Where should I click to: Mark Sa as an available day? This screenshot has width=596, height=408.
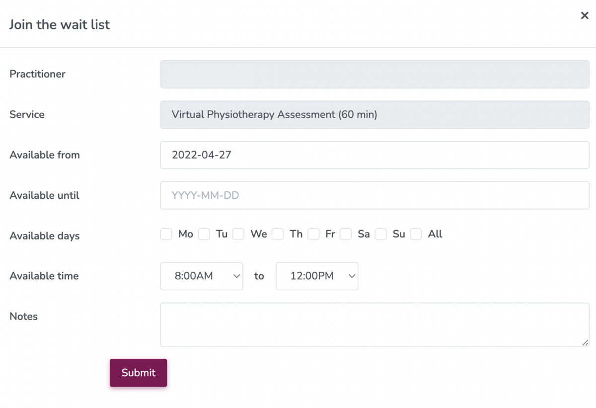click(x=346, y=234)
